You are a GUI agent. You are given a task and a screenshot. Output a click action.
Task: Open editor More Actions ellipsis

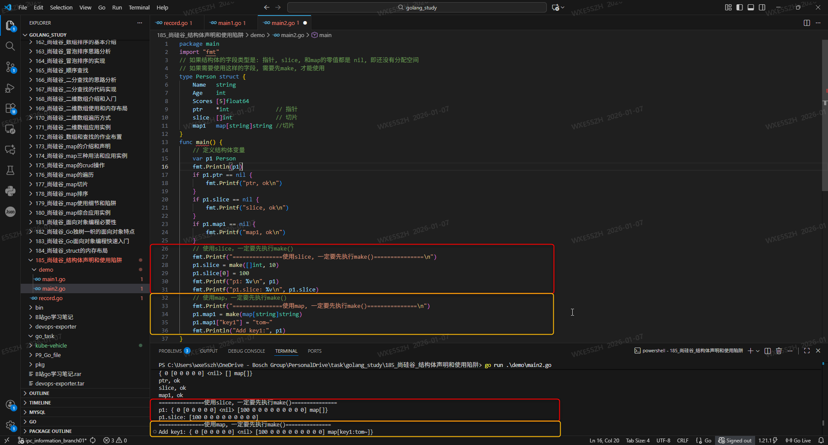point(818,23)
